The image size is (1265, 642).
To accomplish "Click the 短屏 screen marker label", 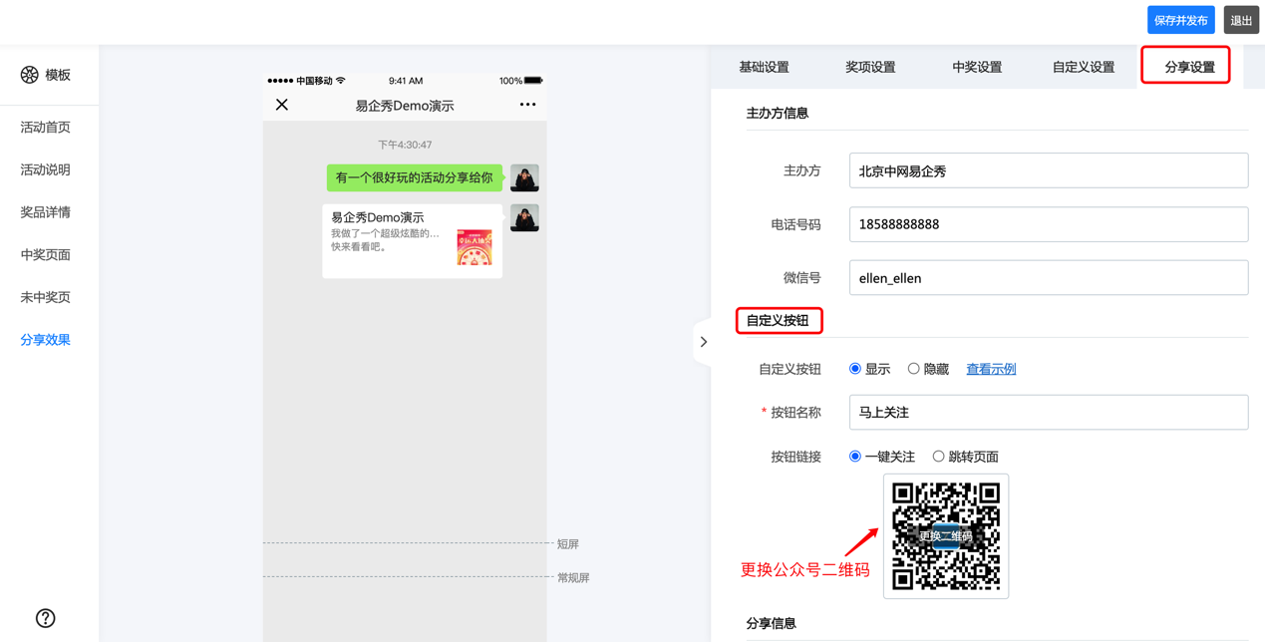I will pyautogui.click(x=568, y=544).
